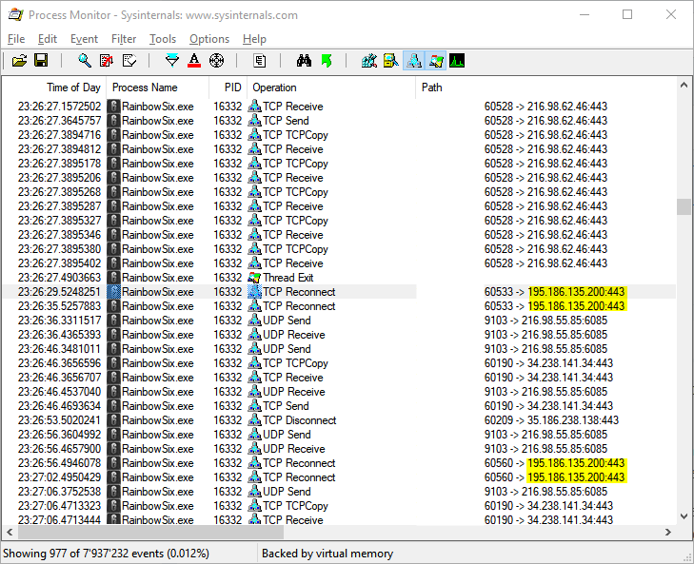Image resolution: width=694 pixels, height=564 pixels.
Task: Open the Edit menu
Action: [48, 39]
